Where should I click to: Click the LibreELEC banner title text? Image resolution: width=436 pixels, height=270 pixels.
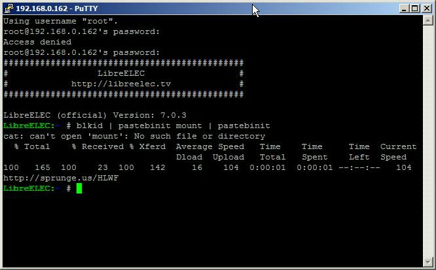pyautogui.click(x=121, y=73)
